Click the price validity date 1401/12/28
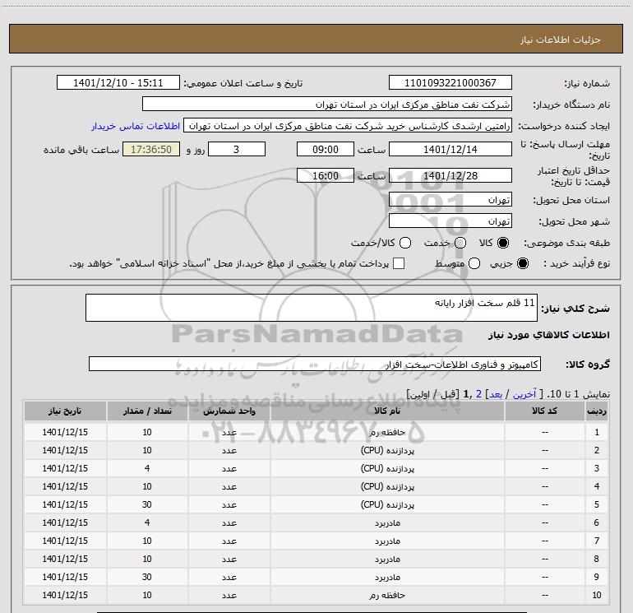The height and width of the screenshot is (613, 633). (450, 175)
